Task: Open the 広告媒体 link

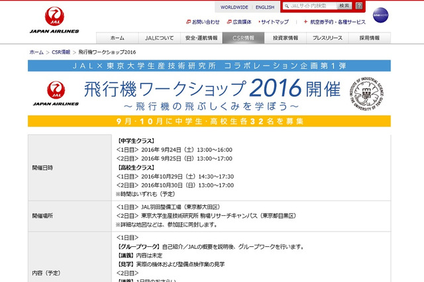Action: [x=239, y=22]
